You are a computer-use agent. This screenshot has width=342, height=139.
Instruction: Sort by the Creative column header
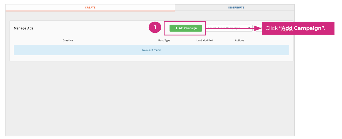click(x=68, y=40)
